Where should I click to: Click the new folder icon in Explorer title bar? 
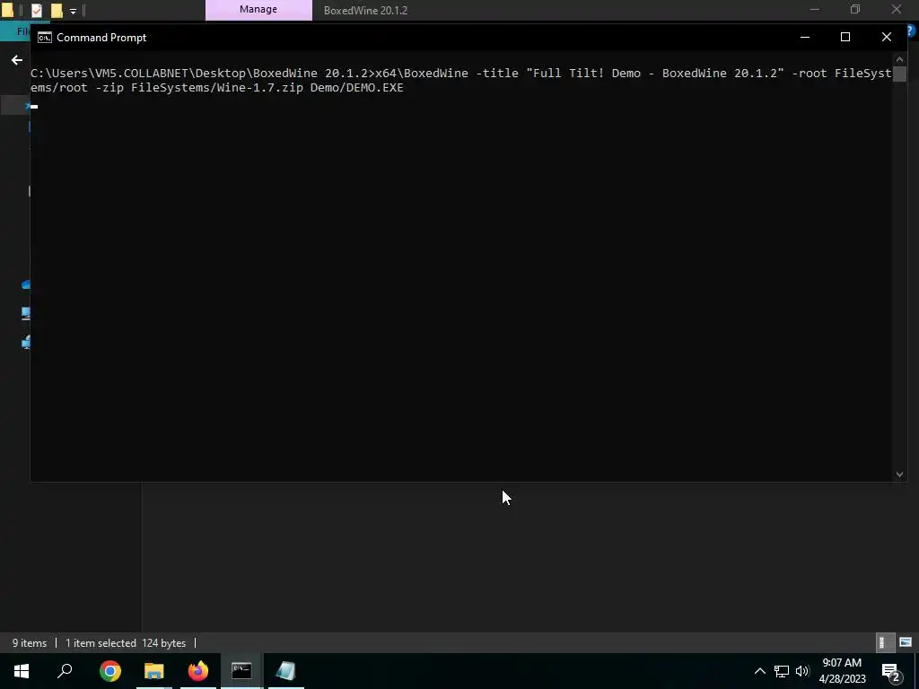57,10
